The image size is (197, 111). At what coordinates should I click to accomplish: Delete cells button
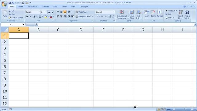tap(153, 14)
